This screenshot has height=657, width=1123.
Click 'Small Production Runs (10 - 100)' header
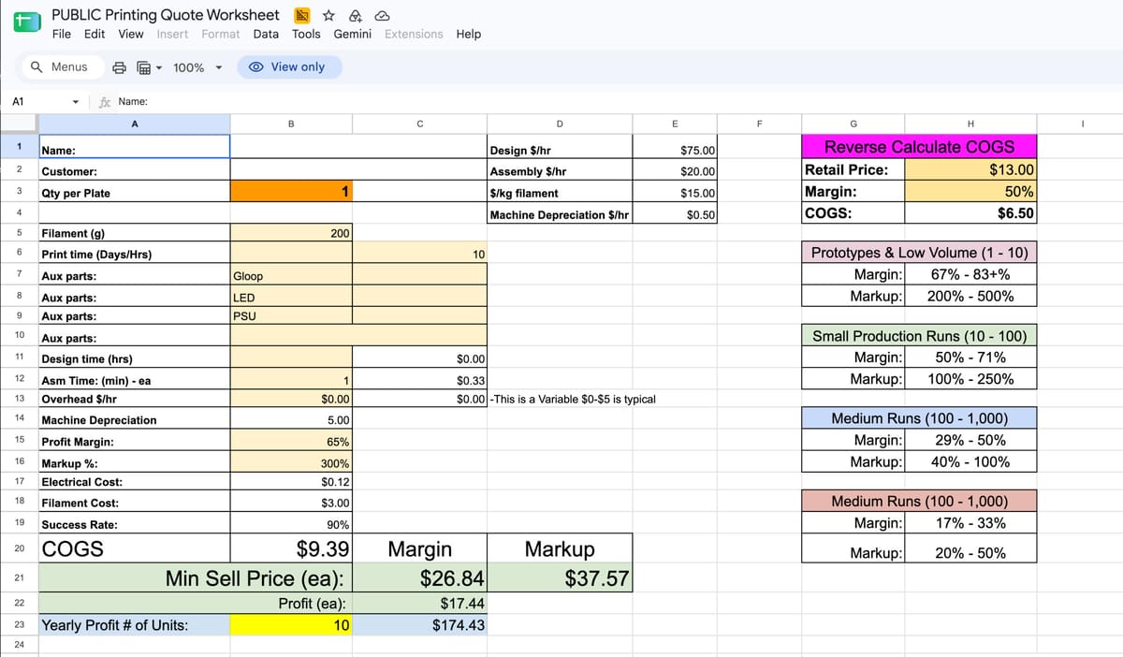coord(919,336)
